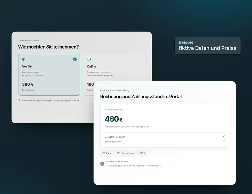252x194 pixels.
Task: Click the 'Rechnung und Bezahlung' label
Action: [x=115, y=90]
